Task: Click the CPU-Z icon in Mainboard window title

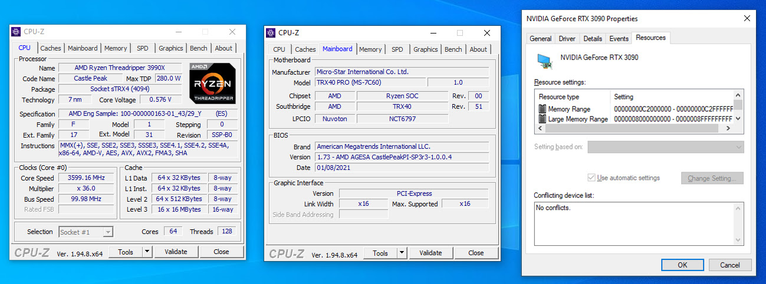Action: pyautogui.click(x=271, y=33)
